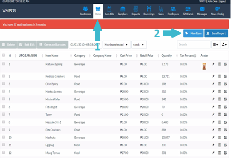Open the Items module tab
233x158 pixels.
(98, 11)
